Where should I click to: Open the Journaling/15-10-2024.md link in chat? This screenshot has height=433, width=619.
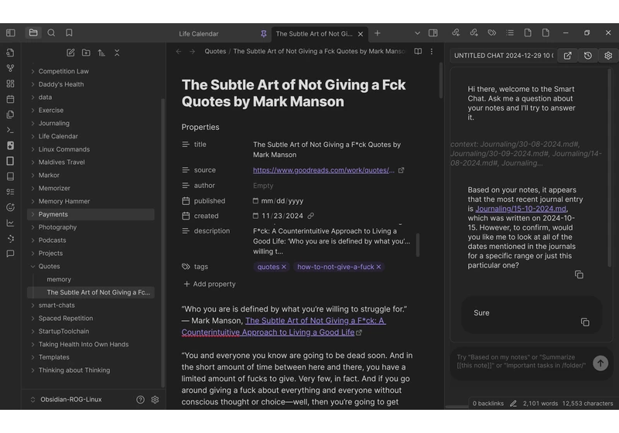(x=521, y=209)
